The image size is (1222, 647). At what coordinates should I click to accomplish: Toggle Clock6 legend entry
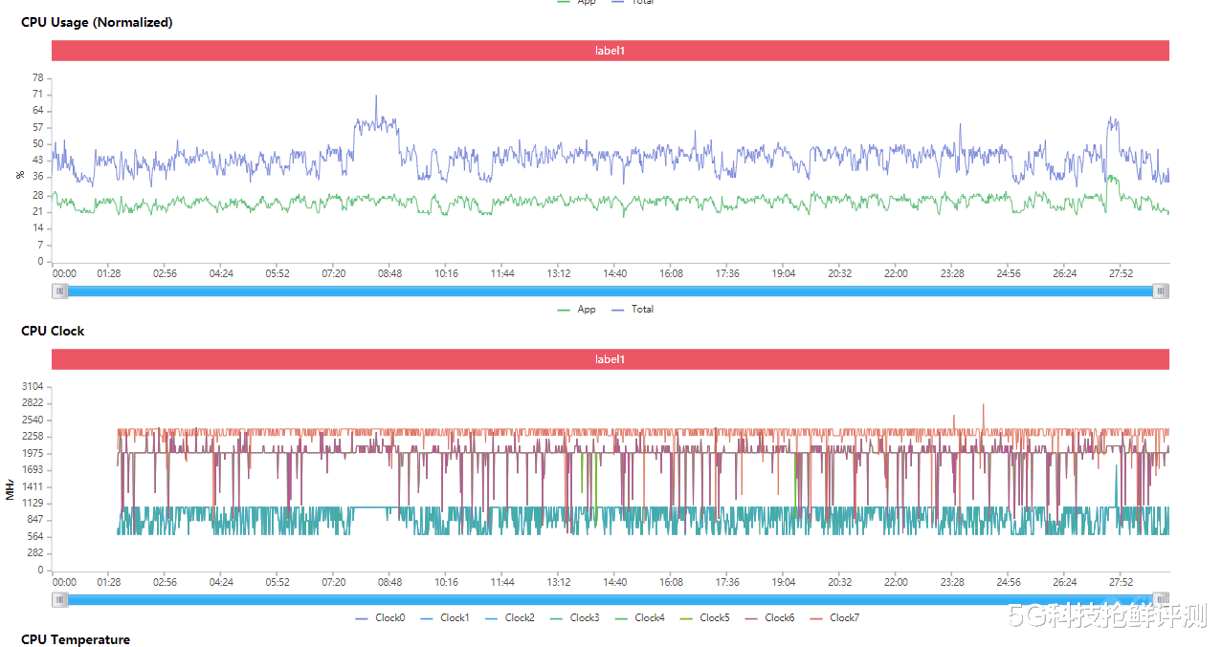click(769, 618)
